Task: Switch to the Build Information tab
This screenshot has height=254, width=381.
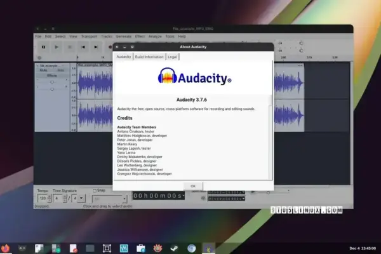Action: 149,57
